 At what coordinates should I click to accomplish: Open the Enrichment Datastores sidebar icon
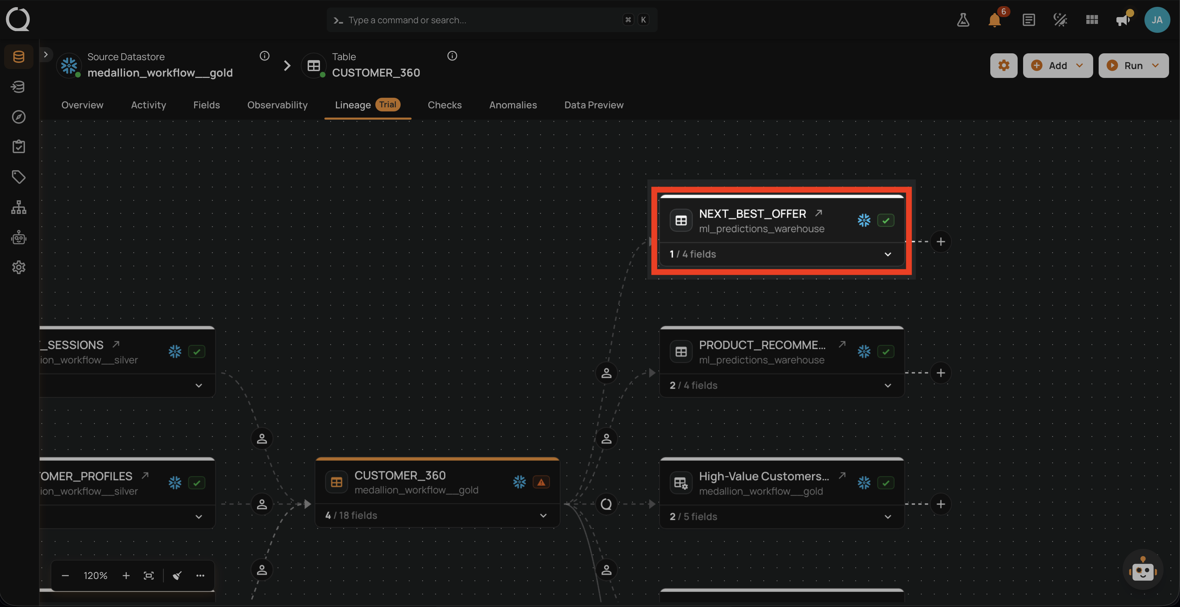[19, 86]
